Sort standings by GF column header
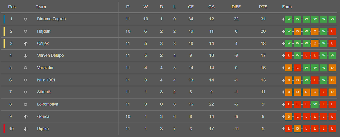The image size is (340, 137). point(191,7)
